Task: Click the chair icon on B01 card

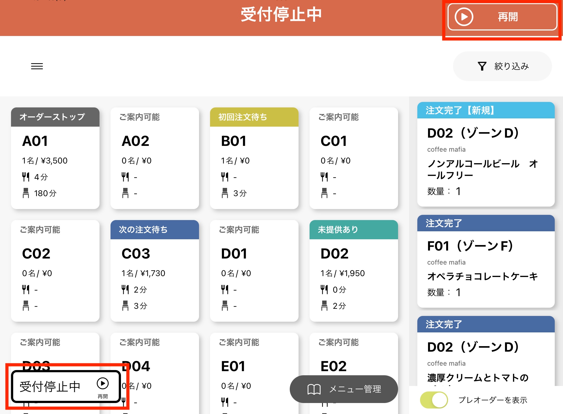Action: coord(225,193)
